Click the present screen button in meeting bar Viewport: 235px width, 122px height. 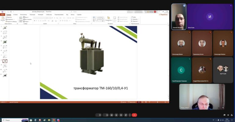111,115
